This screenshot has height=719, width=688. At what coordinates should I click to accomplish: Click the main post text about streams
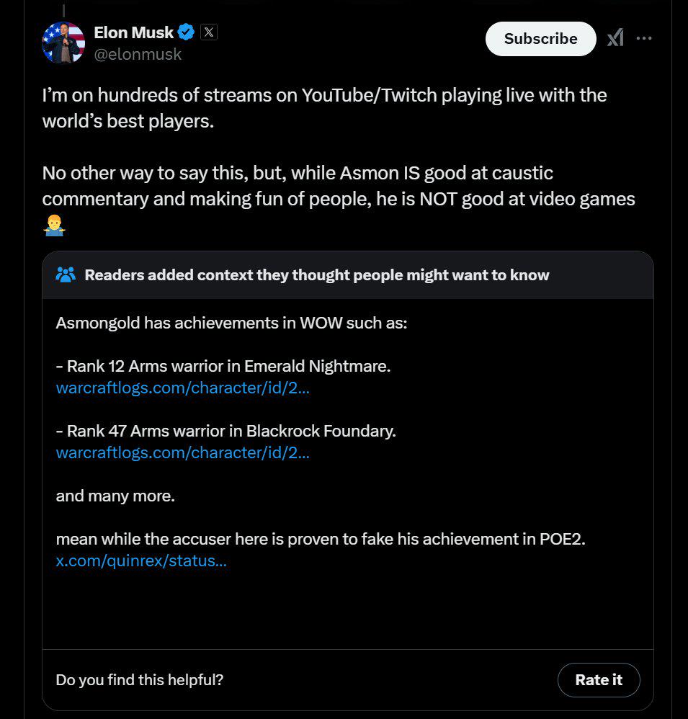pyautogui.click(x=324, y=107)
